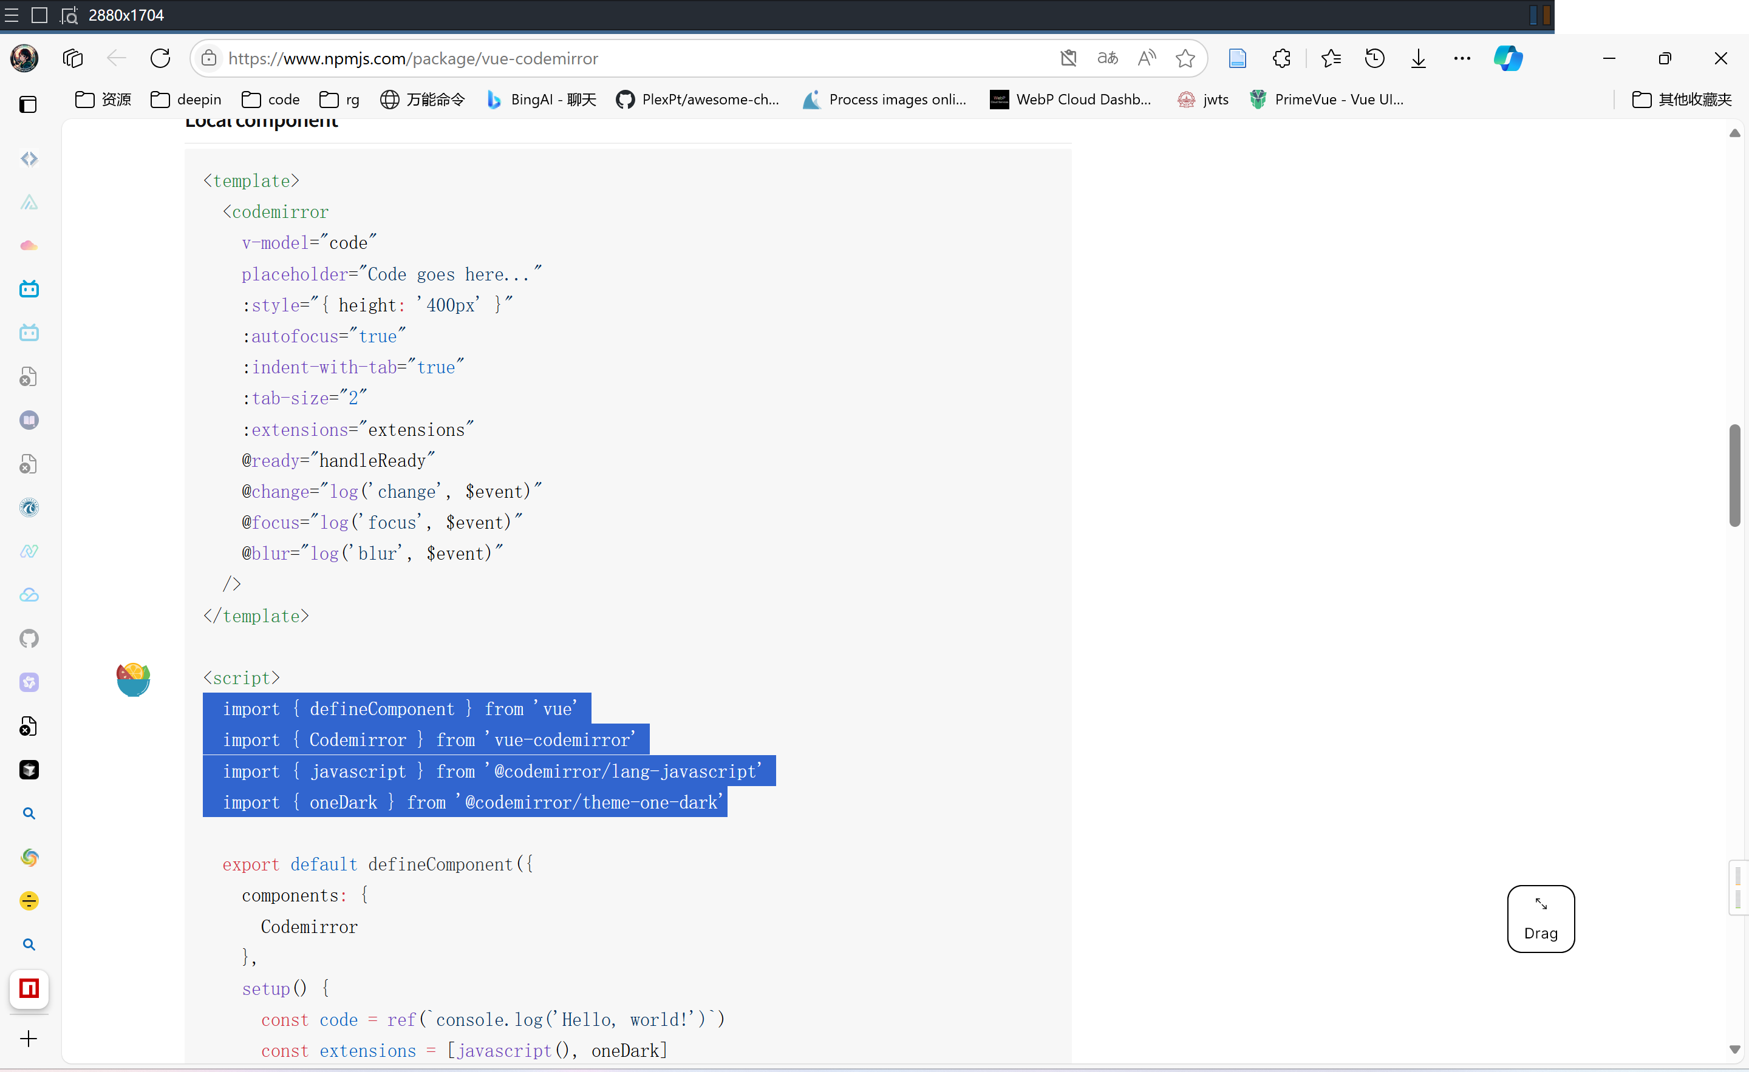Open the PlexPt/awesome-ch... bookmark
Viewport: 1749px width, 1072px height.
698,100
